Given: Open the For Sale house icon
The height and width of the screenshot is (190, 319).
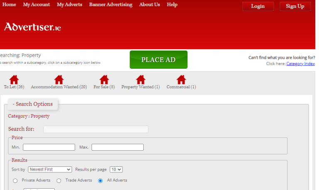Looking at the screenshot, I should coord(104,79).
